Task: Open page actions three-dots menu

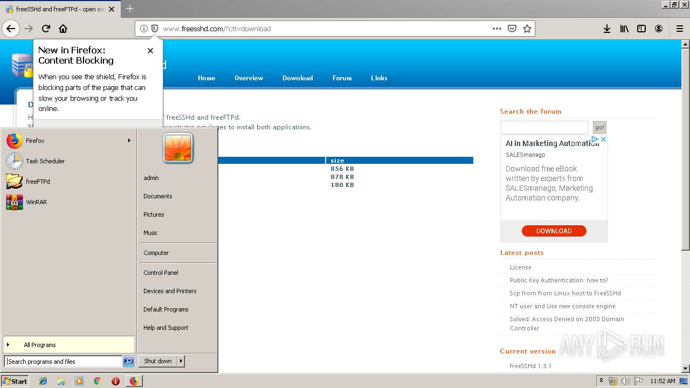Action: point(497,29)
